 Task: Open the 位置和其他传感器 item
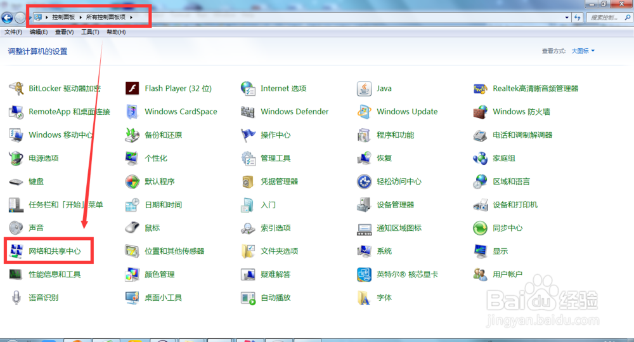coord(174,251)
